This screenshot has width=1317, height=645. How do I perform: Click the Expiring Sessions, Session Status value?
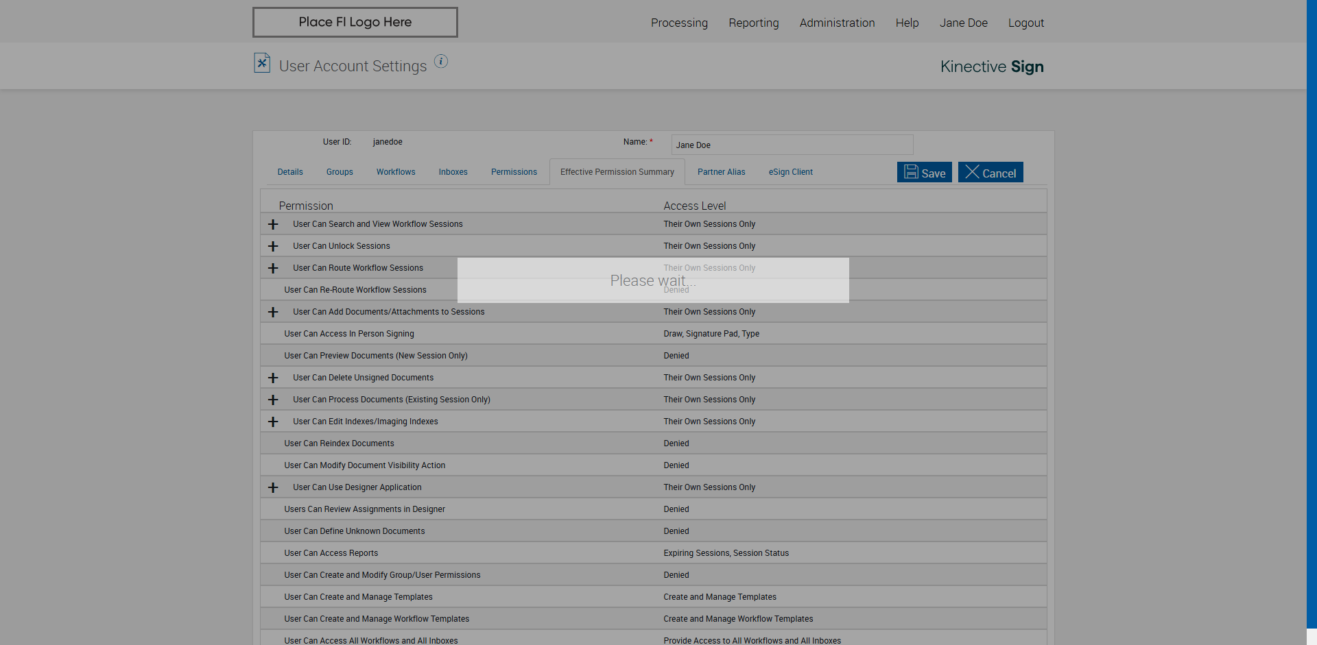tap(726, 553)
